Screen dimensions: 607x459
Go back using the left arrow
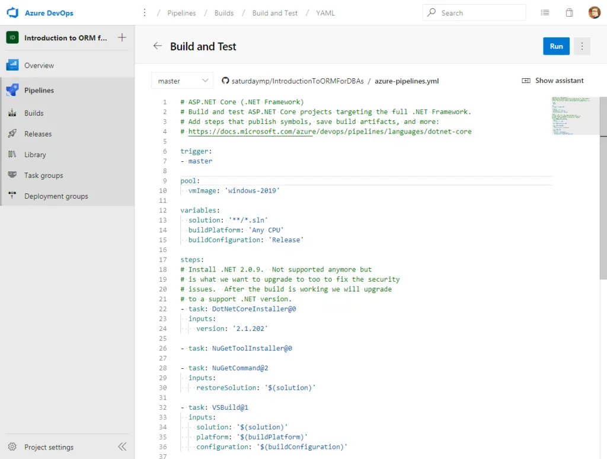pos(157,46)
